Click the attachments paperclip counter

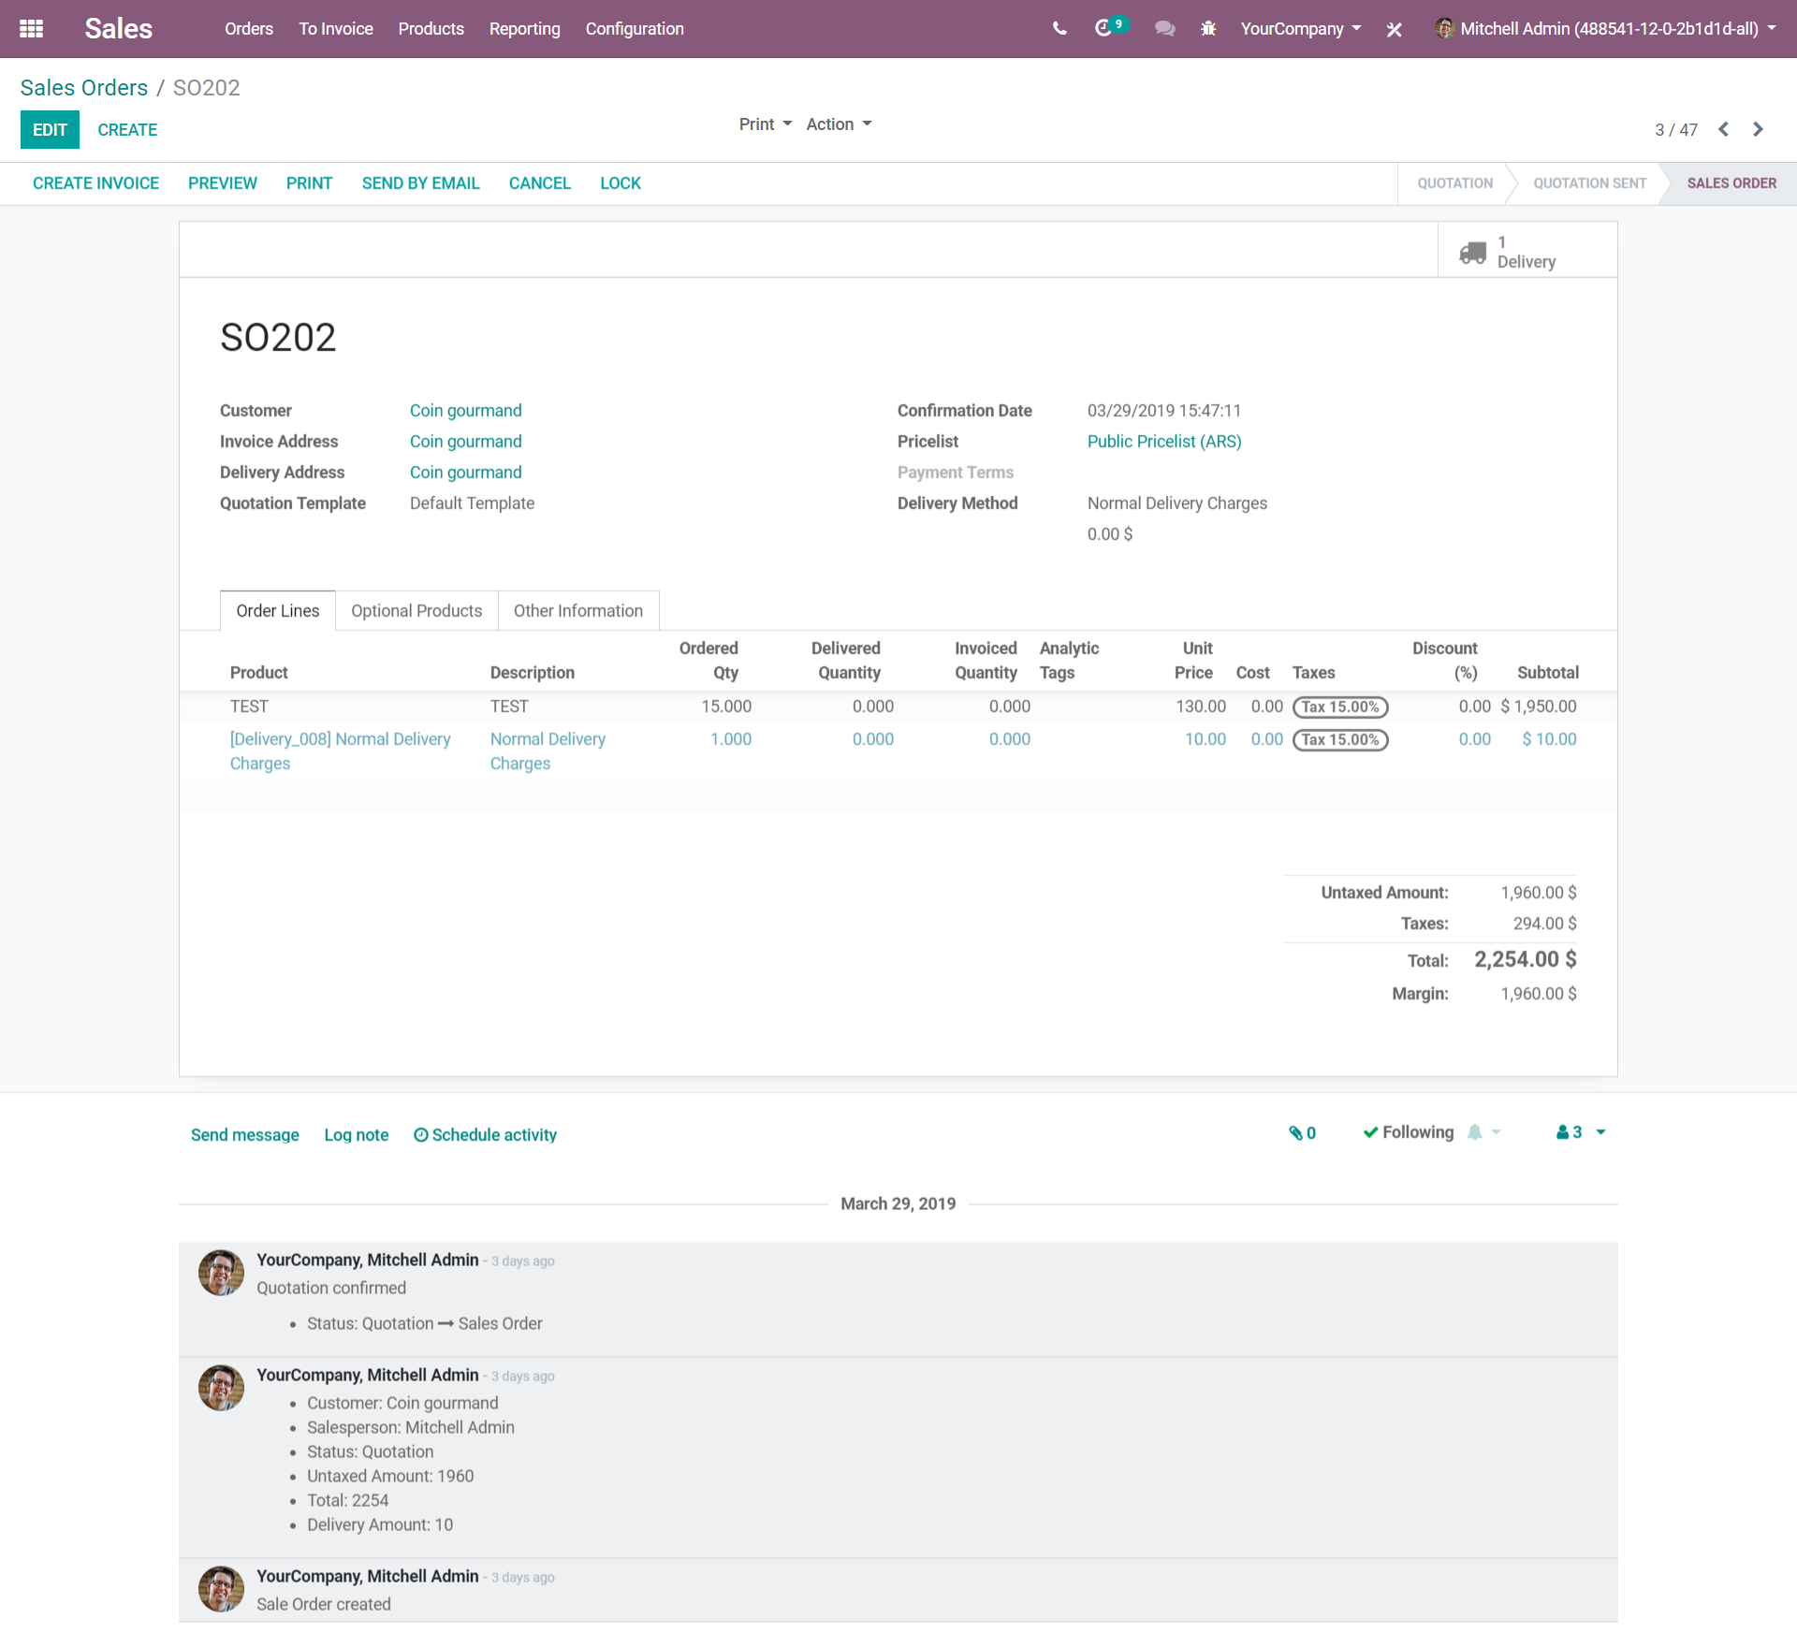click(x=1302, y=1132)
